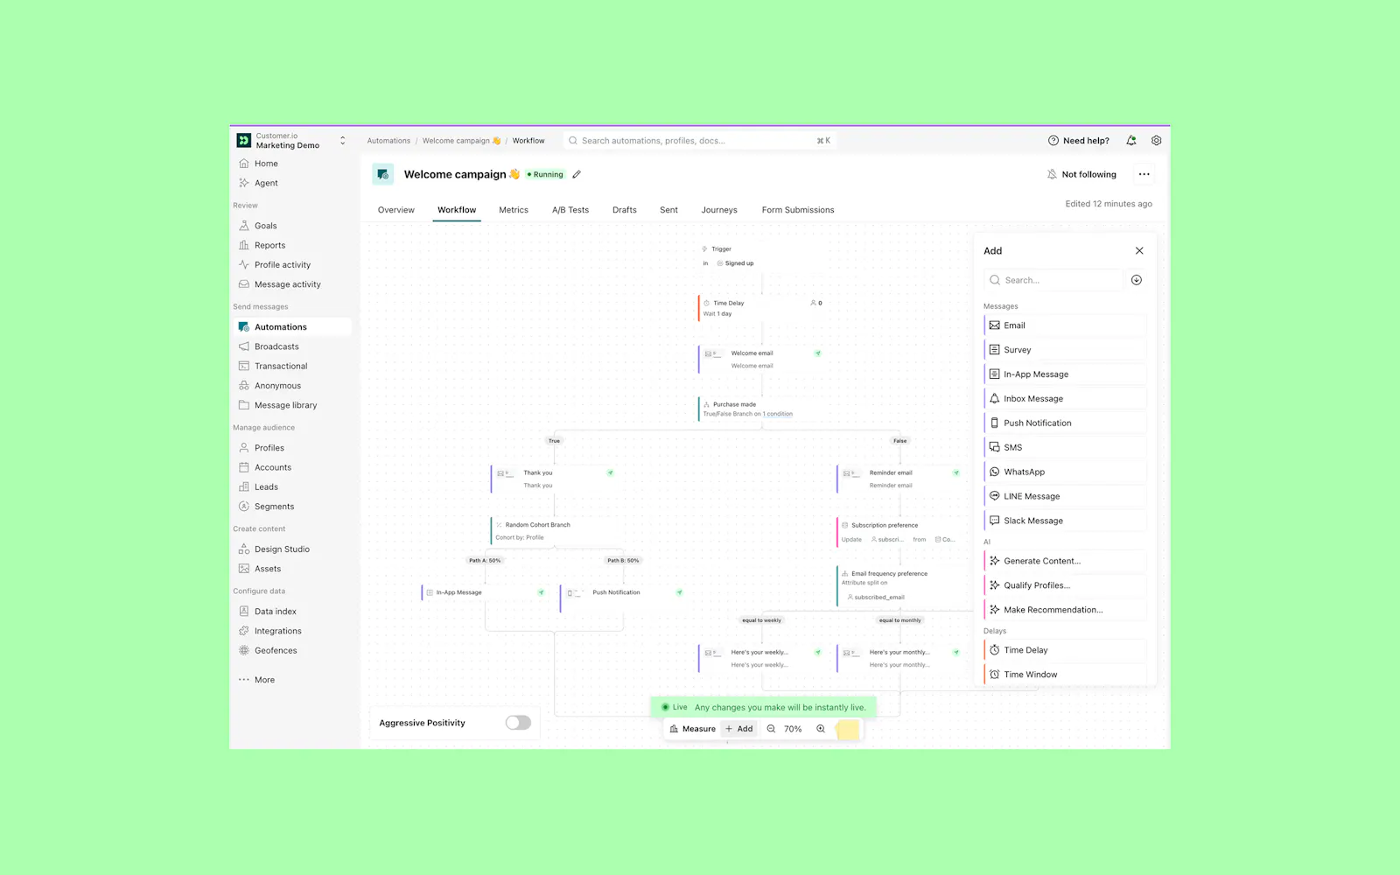
Task: Open the three-dot more options menu
Action: 1144,174
